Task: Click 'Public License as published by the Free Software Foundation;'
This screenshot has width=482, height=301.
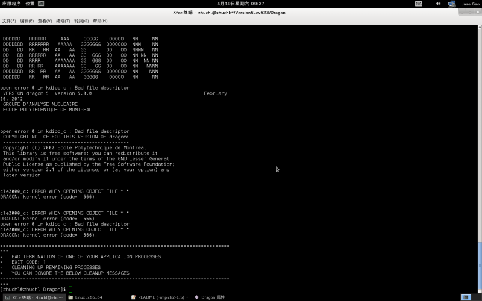Action: pos(89,164)
